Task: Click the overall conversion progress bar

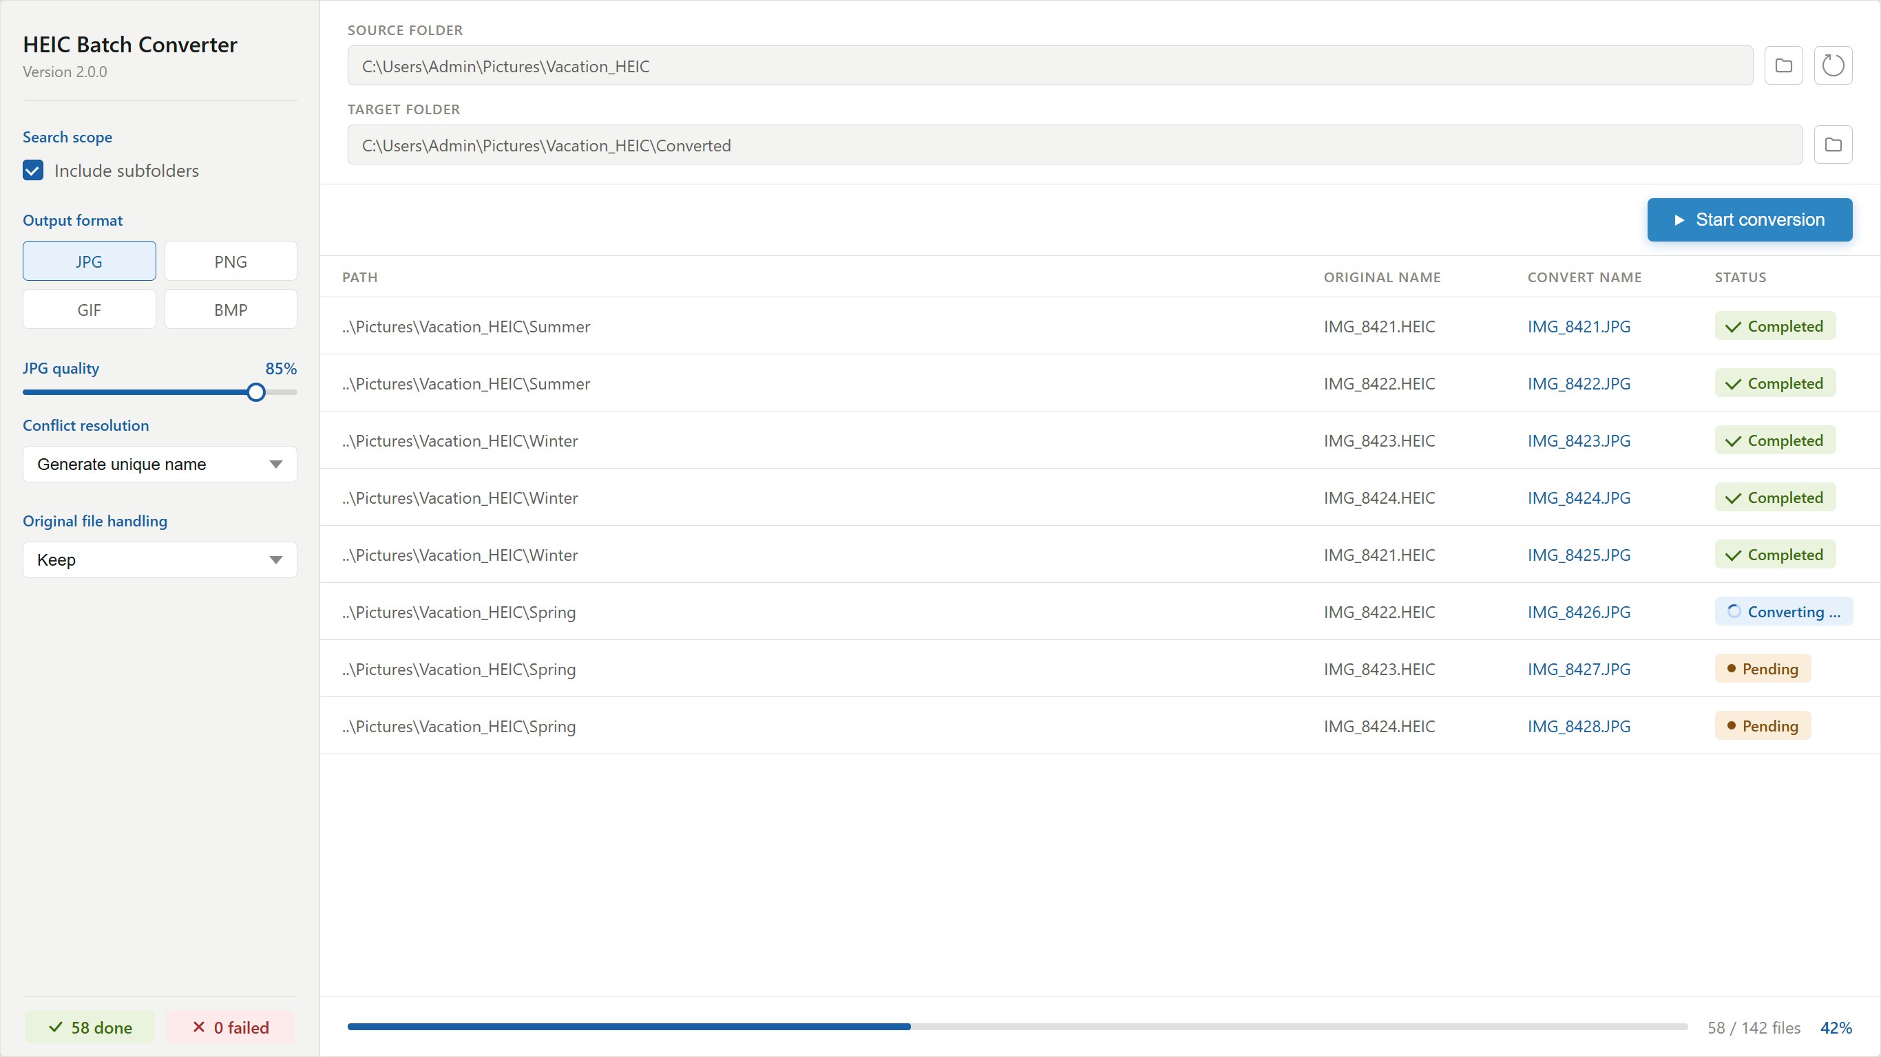Action: [x=1018, y=1026]
